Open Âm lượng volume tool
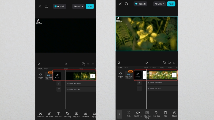Image resolution: width=214 pixels, height=120 pixels. pyautogui.click(x=138, y=114)
